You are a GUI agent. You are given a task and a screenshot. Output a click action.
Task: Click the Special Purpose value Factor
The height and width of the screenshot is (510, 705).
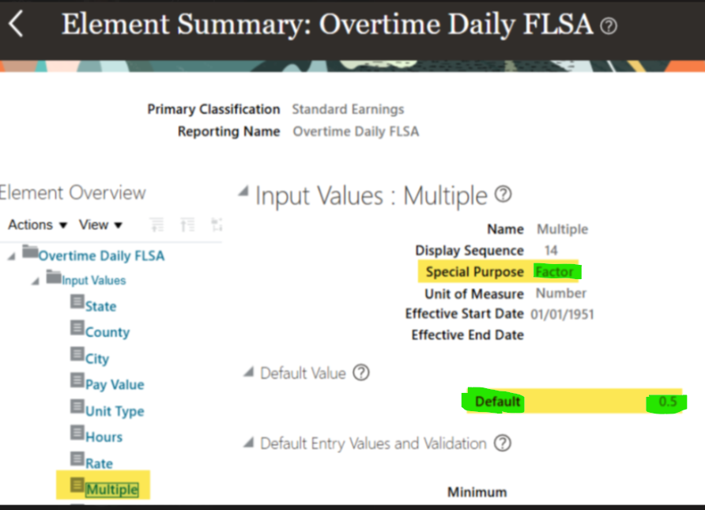(x=554, y=272)
